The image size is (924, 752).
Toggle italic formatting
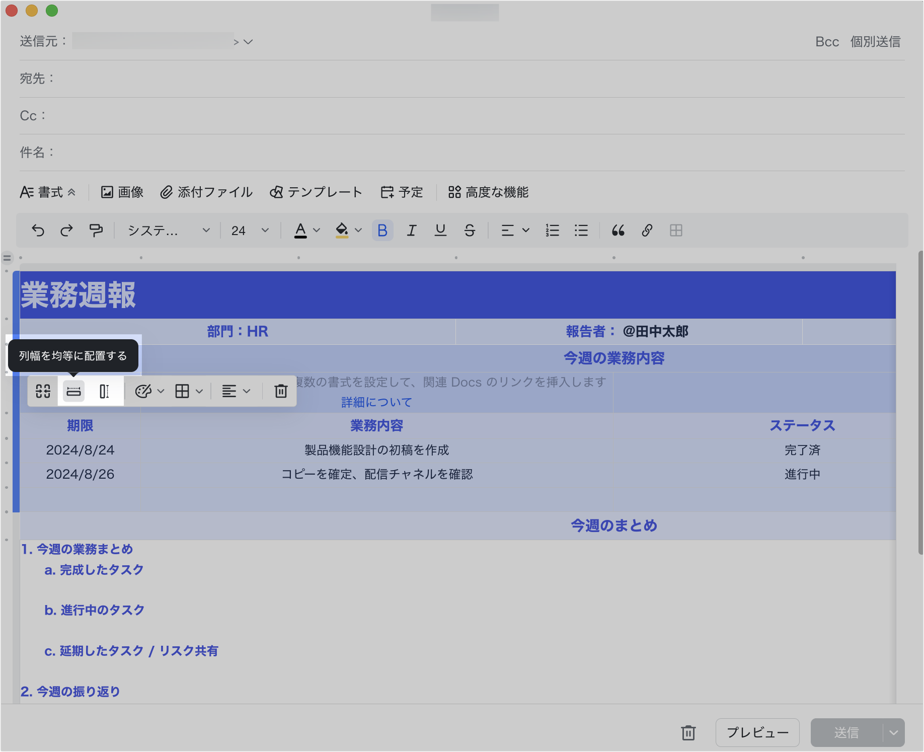click(412, 231)
